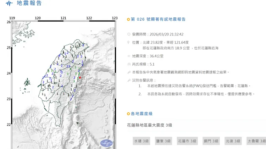Click the 太魯閣 3級 station button
Image resolution: width=266 pixels, height=149 pixels.
pyautogui.click(x=256, y=141)
